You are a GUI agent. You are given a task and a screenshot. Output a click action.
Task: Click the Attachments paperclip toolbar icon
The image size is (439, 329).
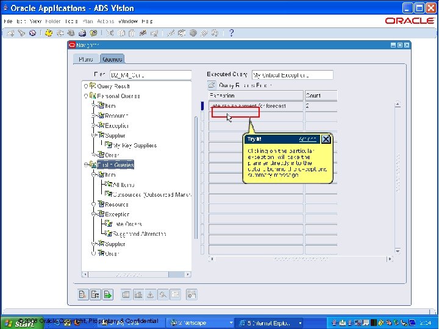(204, 33)
